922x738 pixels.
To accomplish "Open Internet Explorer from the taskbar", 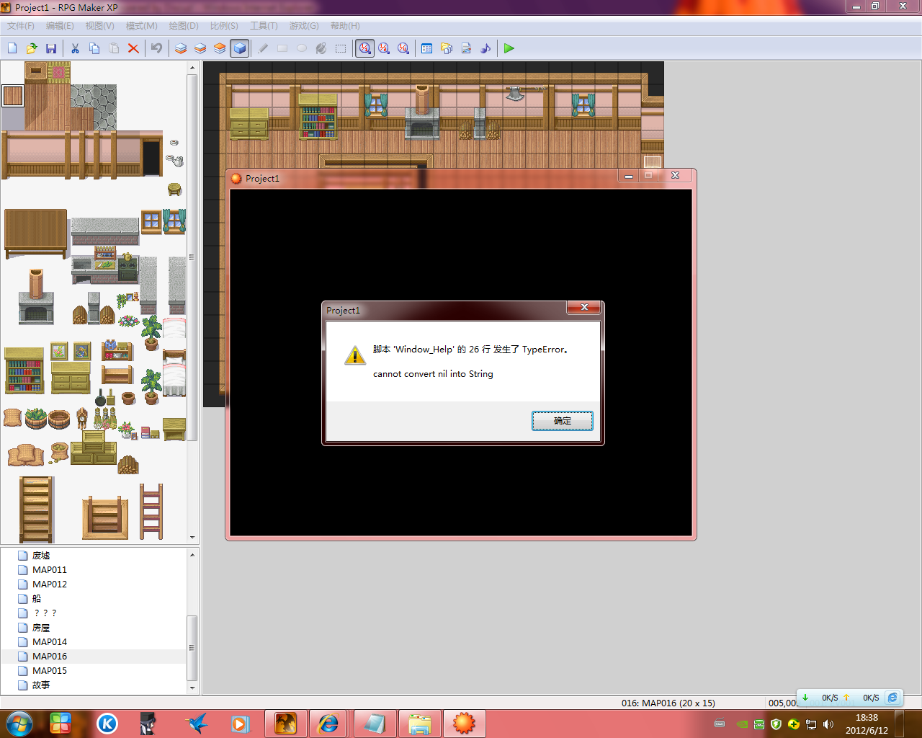I will (328, 724).
